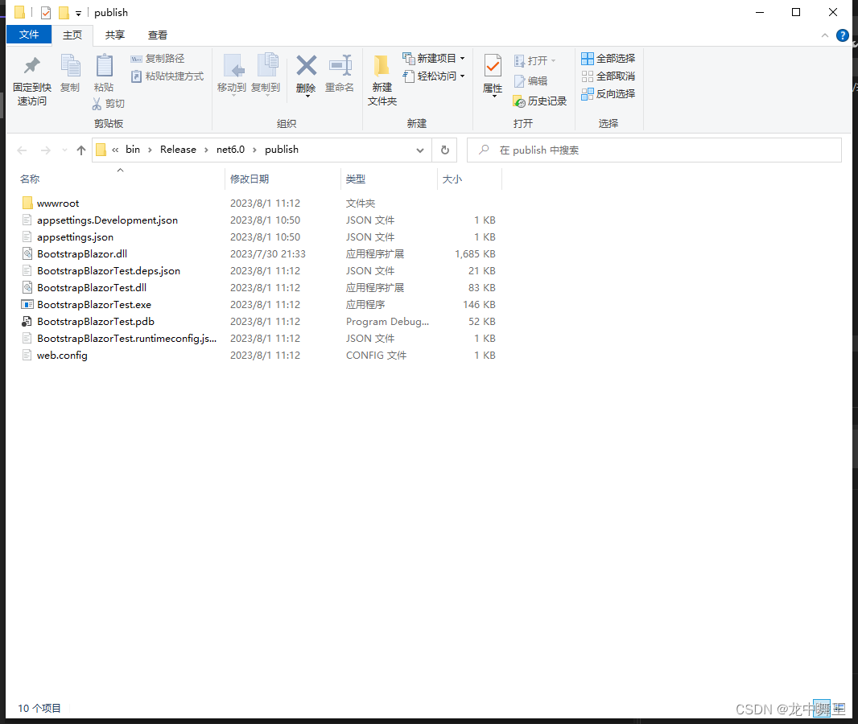Click the Up one level arrow
The height and width of the screenshot is (724, 858).
(x=81, y=150)
